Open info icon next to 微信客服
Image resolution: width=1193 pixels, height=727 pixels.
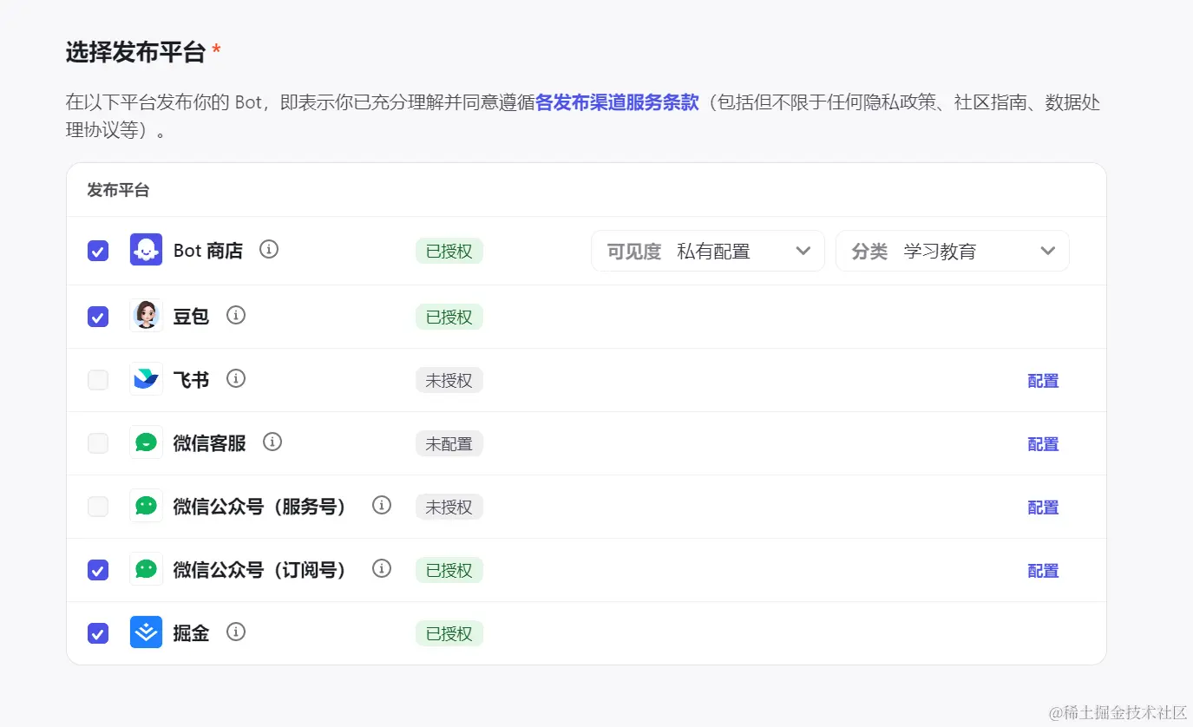point(272,442)
